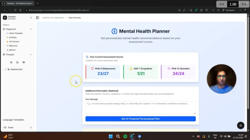The image size is (250, 140).
Task: Click the CN guest avatar
Action: click(5, 127)
